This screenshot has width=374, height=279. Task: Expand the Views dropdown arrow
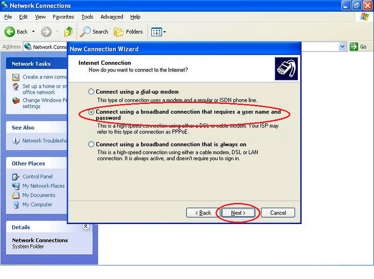click(165, 32)
